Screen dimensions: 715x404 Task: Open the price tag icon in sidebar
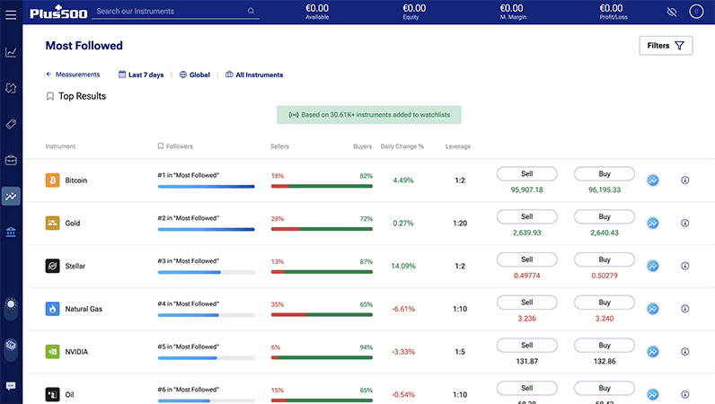11,124
